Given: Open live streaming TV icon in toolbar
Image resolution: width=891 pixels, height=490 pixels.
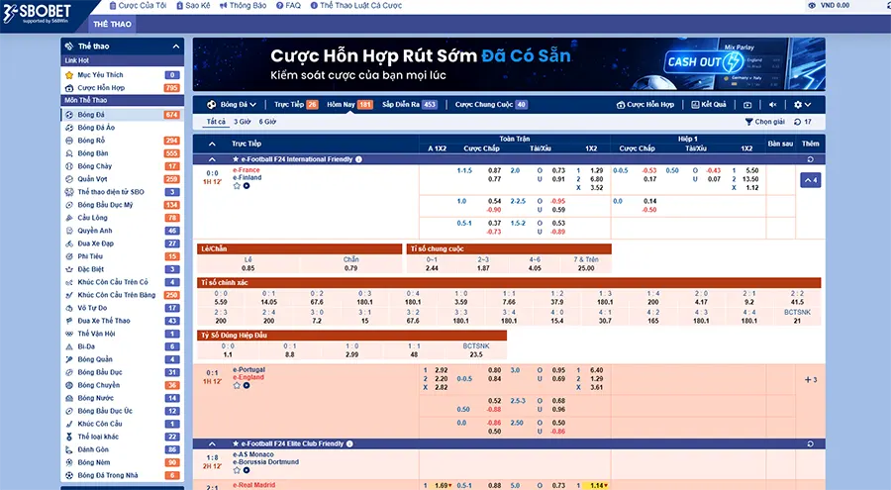Looking at the screenshot, I should pyautogui.click(x=747, y=105).
